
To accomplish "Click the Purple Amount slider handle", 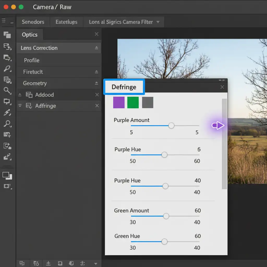I will 171,126.
